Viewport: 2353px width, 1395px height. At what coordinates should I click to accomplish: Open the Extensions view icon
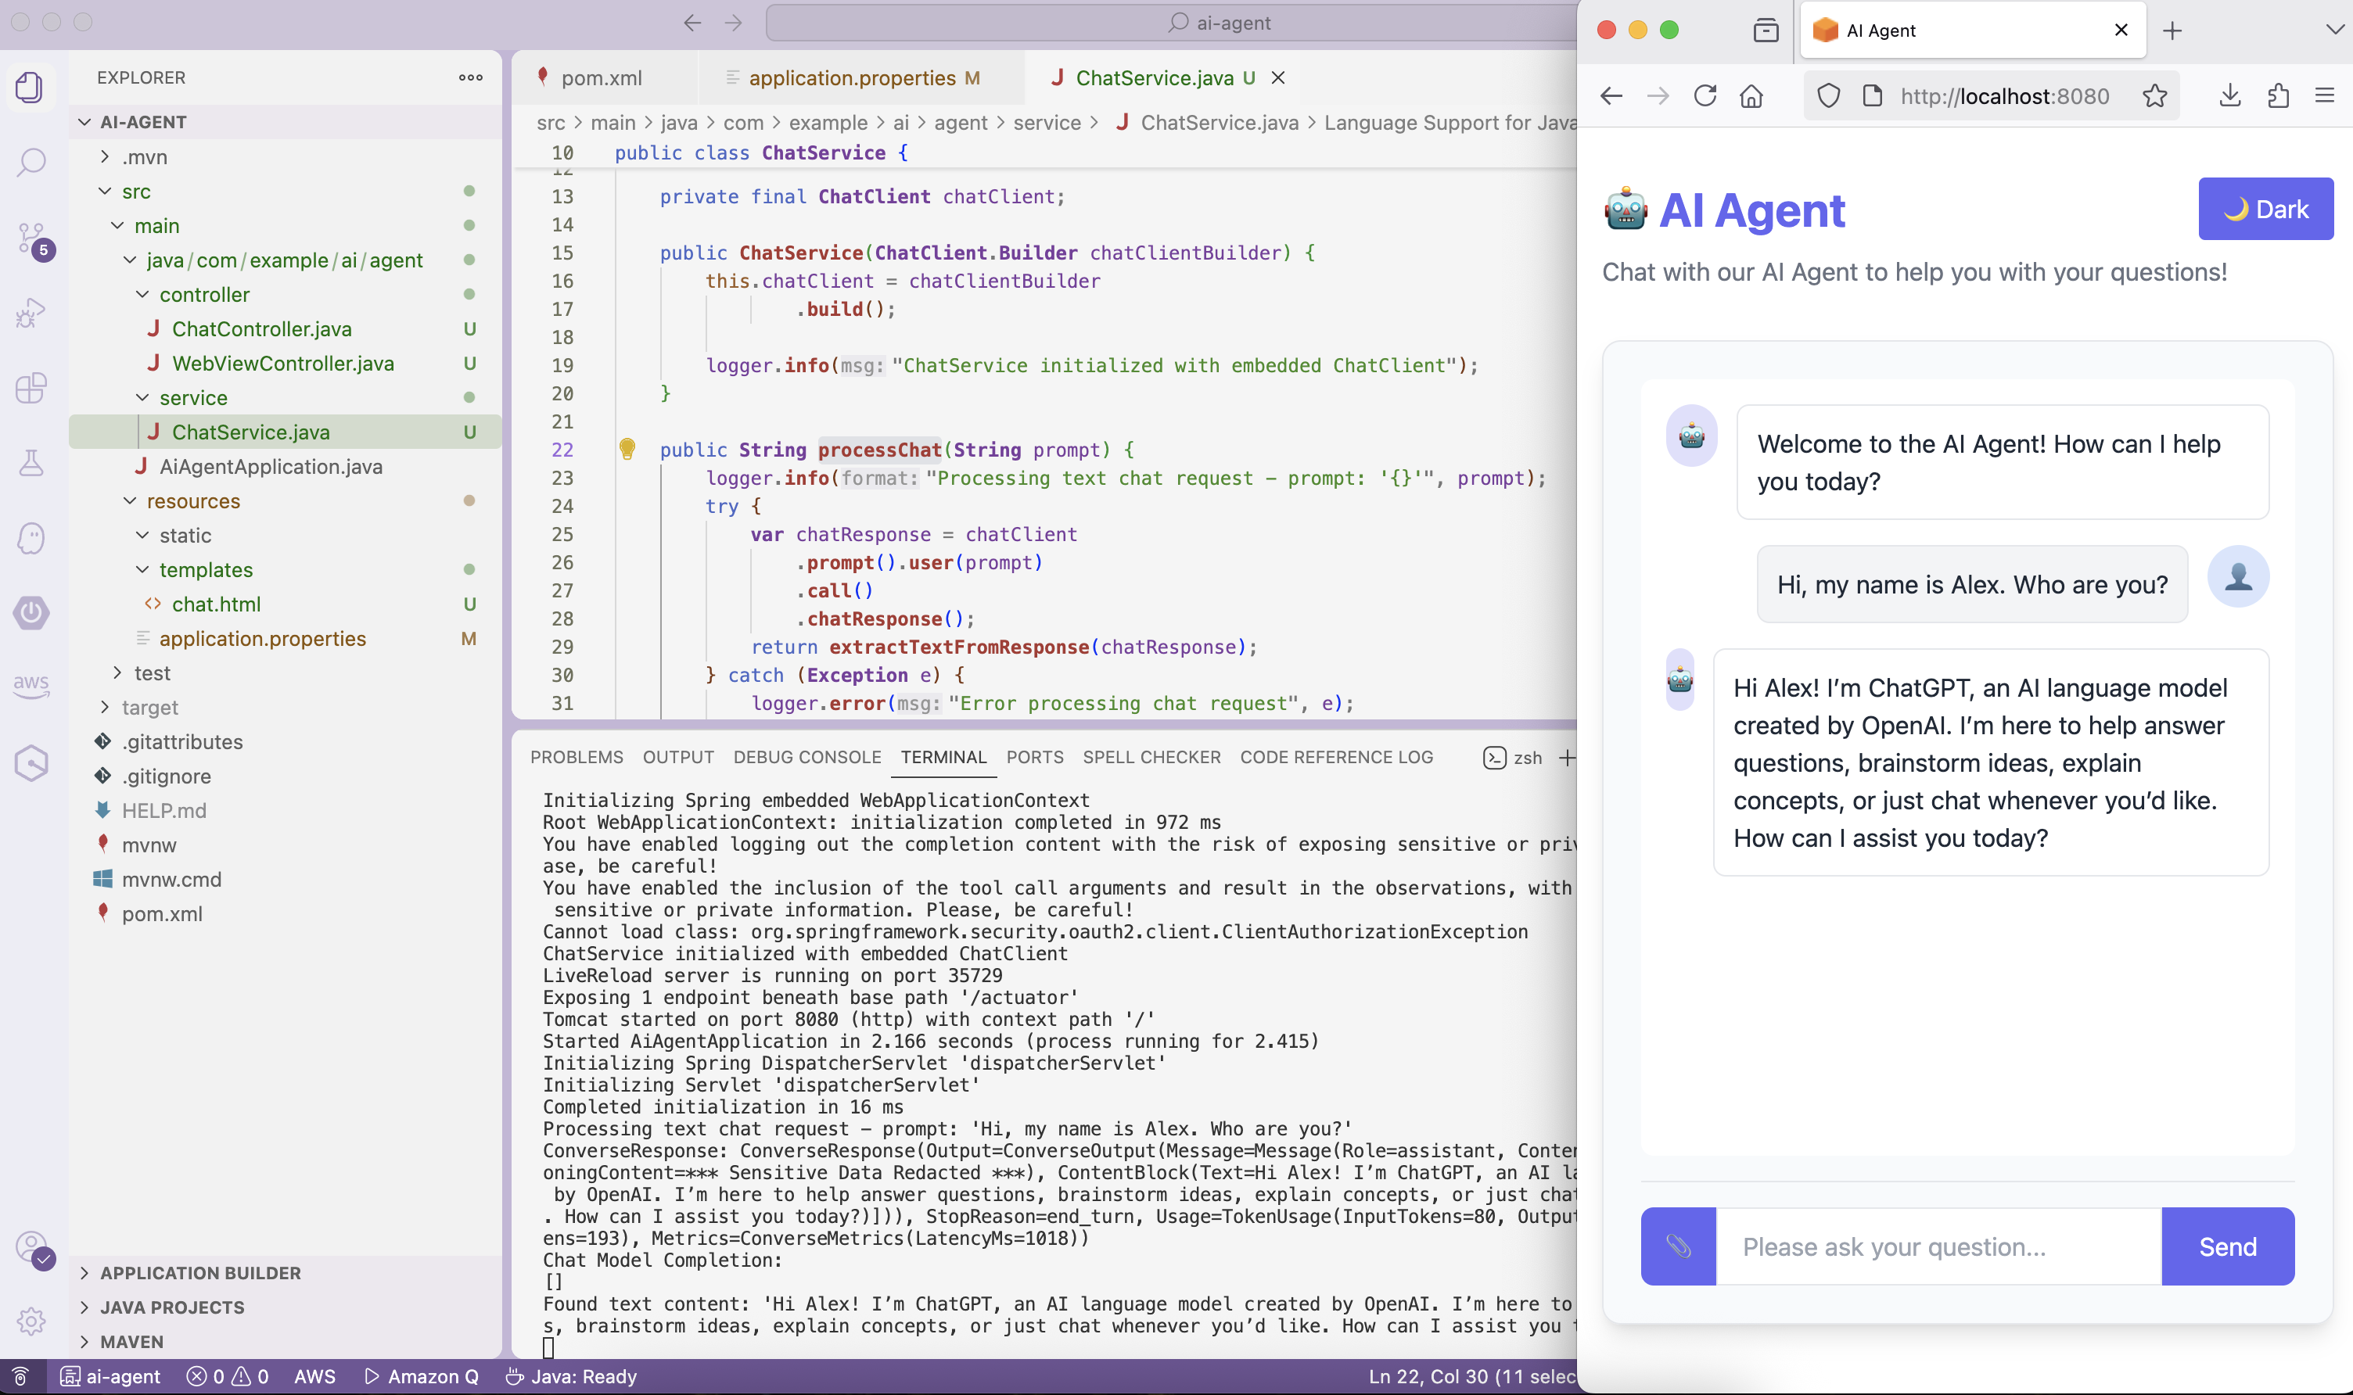(31, 387)
